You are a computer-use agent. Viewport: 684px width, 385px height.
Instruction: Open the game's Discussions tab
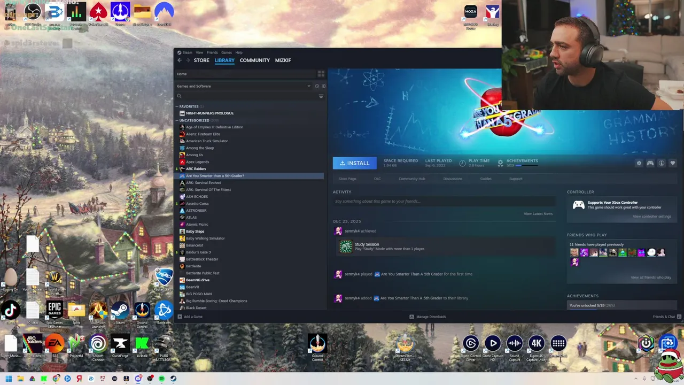pos(453,179)
